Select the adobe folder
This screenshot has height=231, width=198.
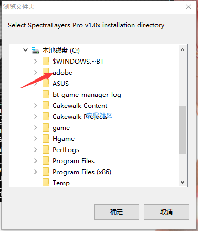(x=62, y=73)
